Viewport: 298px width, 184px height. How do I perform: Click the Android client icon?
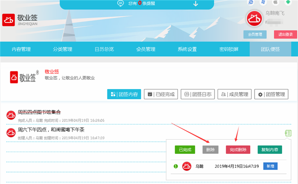pyautogui.click(x=288, y=2)
